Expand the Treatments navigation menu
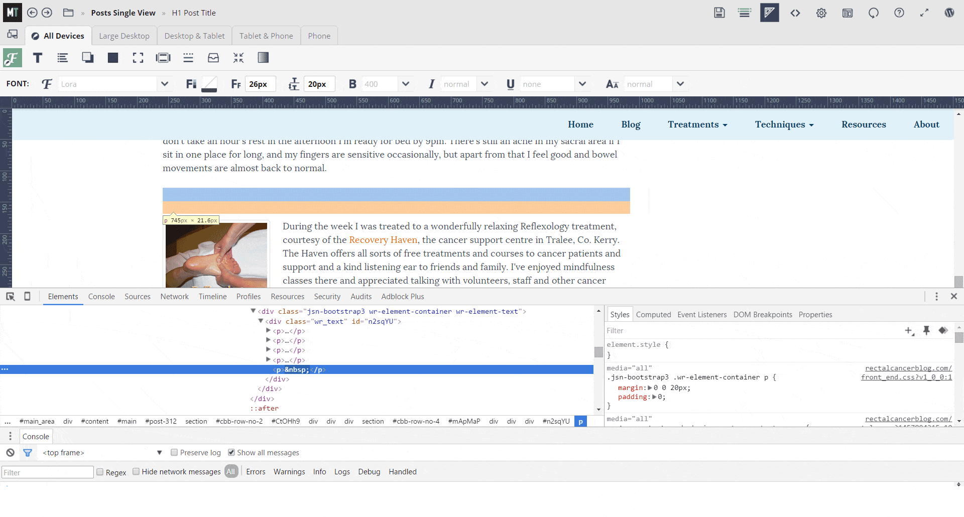964x517 pixels. (697, 124)
